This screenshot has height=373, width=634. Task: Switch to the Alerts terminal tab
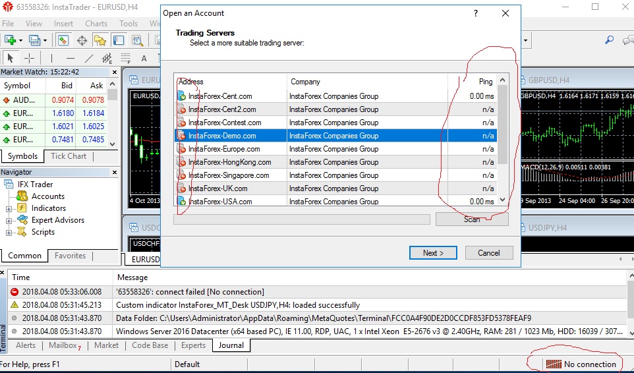point(26,345)
